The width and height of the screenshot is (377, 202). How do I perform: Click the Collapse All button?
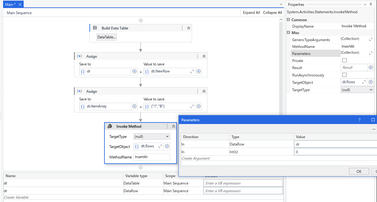(x=272, y=13)
